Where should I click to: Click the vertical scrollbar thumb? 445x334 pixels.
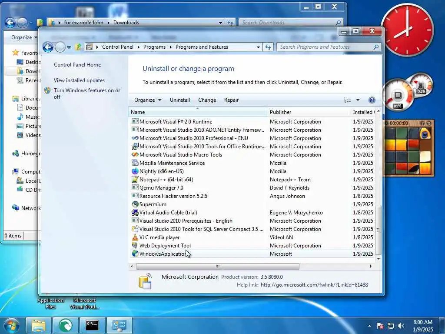click(378, 230)
